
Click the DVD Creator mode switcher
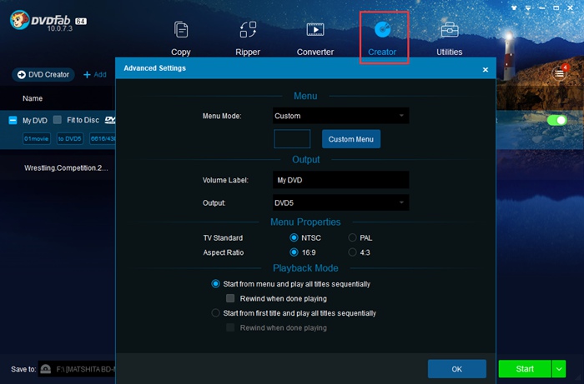[43, 75]
